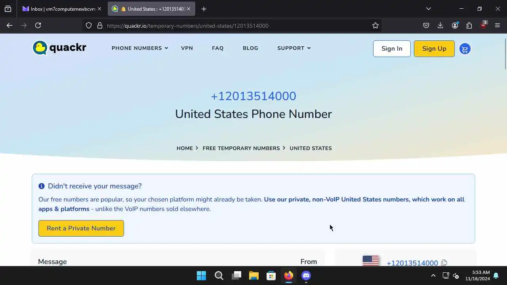Open a new browser tab

(204, 9)
